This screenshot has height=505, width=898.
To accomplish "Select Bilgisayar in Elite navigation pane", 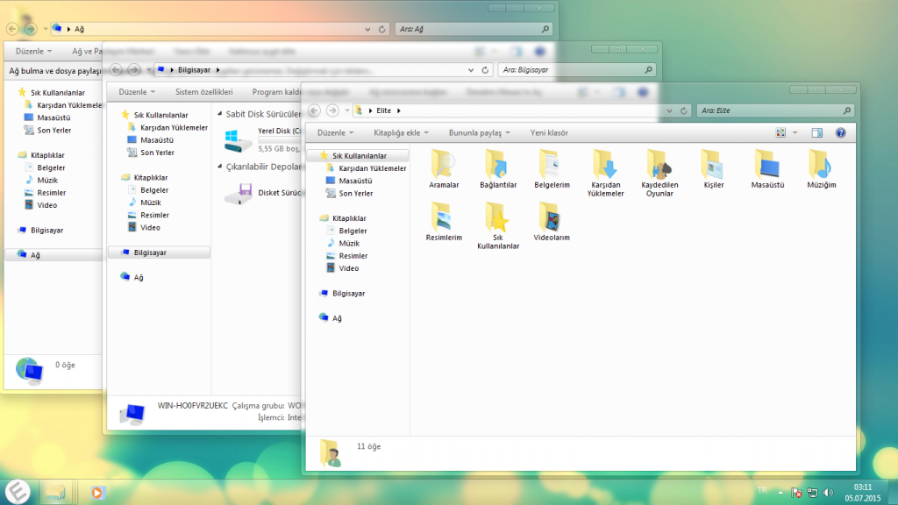I will [347, 293].
